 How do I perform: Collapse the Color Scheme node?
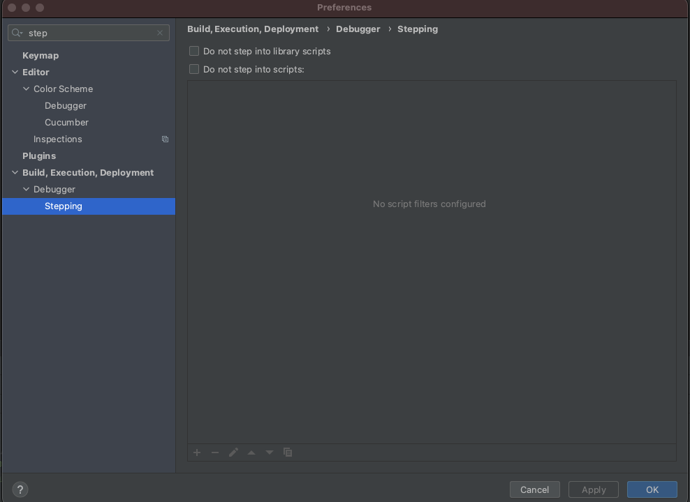pyautogui.click(x=26, y=89)
